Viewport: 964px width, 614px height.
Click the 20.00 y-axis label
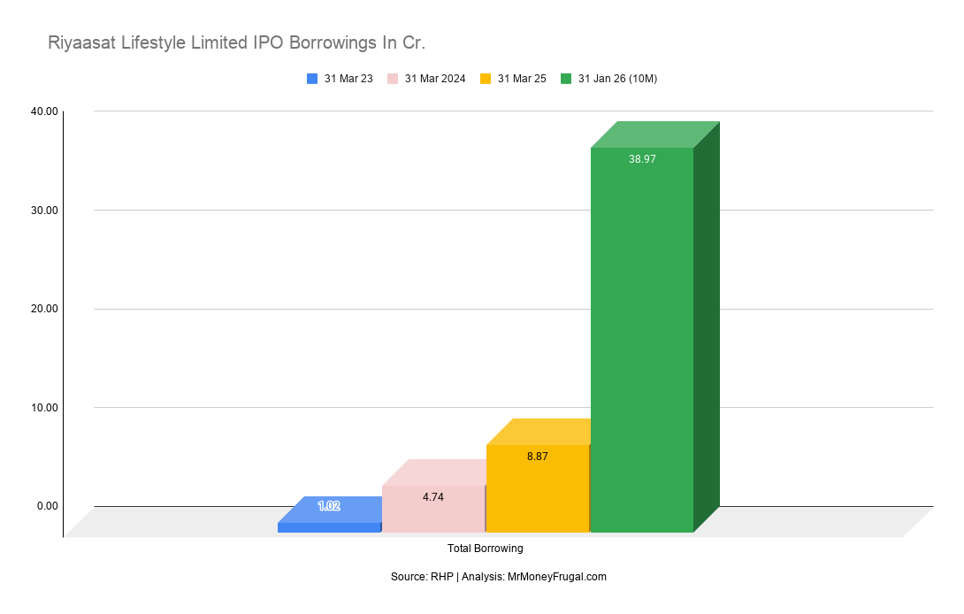click(x=44, y=309)
